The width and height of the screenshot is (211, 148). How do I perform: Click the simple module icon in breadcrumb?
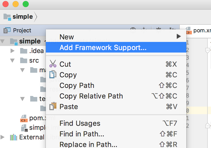tap(7, 17)
